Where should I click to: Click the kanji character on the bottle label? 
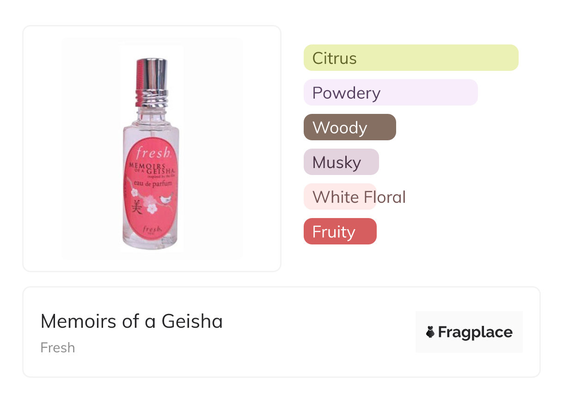136,206
